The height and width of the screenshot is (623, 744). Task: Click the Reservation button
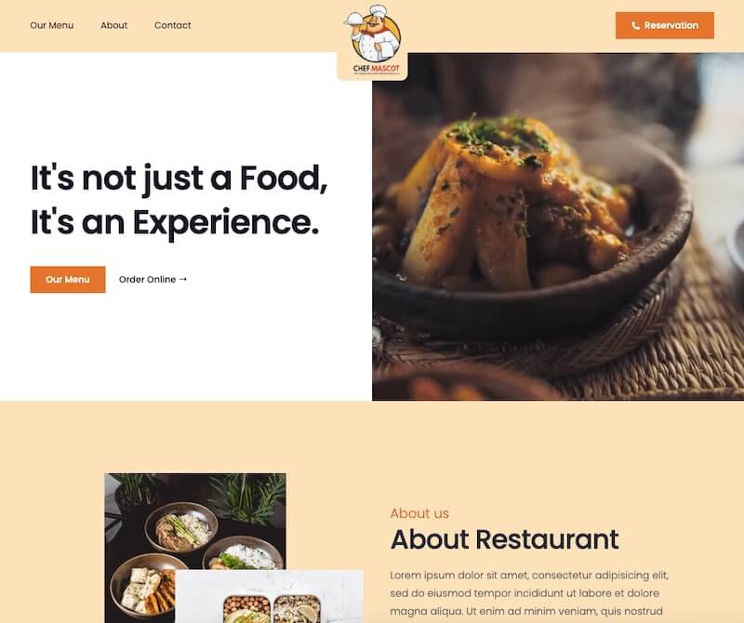[x=665, y=26]
